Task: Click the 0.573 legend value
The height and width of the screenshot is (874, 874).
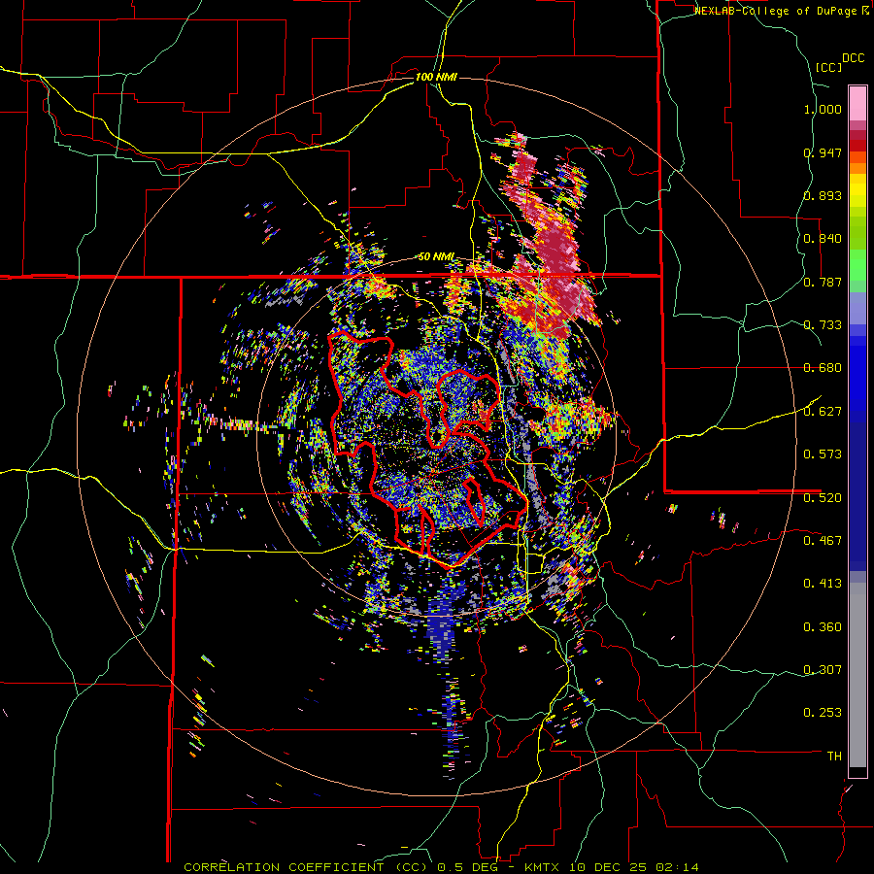Action: 823,454
